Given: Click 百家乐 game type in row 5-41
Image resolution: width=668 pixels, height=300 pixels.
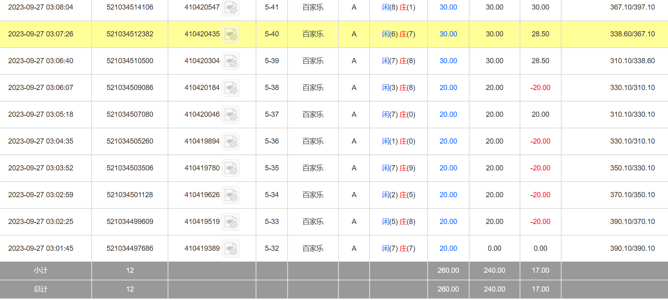Looking at the screenshot, I should (313, 7).
